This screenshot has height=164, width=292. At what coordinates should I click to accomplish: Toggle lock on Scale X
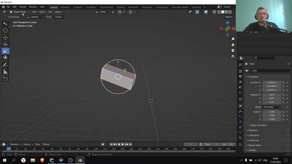click(x=283, y=112)
